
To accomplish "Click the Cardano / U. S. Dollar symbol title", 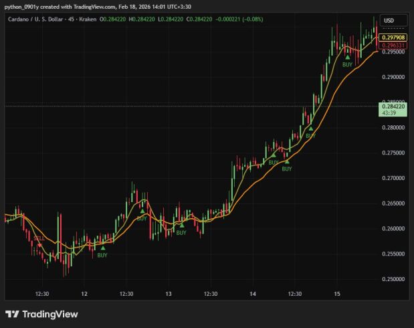I will pyautogui.click(x=35, y=19).
